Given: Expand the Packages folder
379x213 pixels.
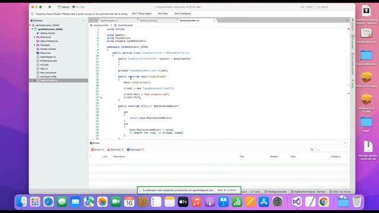Looking at the screenshot, I should 34,45.
